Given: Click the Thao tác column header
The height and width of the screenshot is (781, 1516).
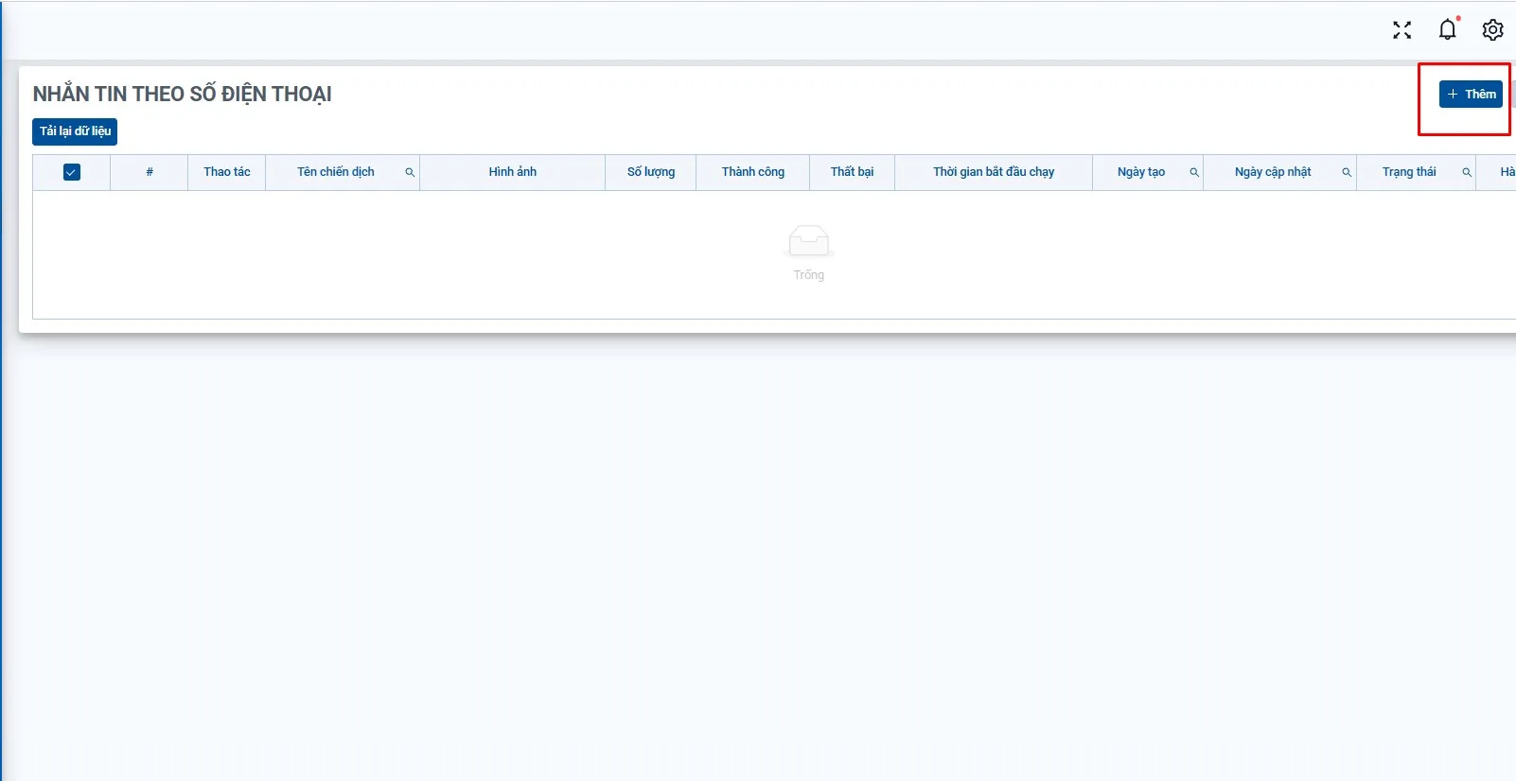Looking at the screenshot, I should (227, 172).
